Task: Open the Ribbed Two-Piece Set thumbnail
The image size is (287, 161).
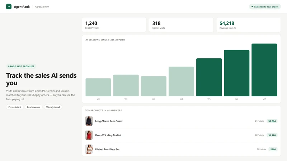Action: click(x=89, y=149)
